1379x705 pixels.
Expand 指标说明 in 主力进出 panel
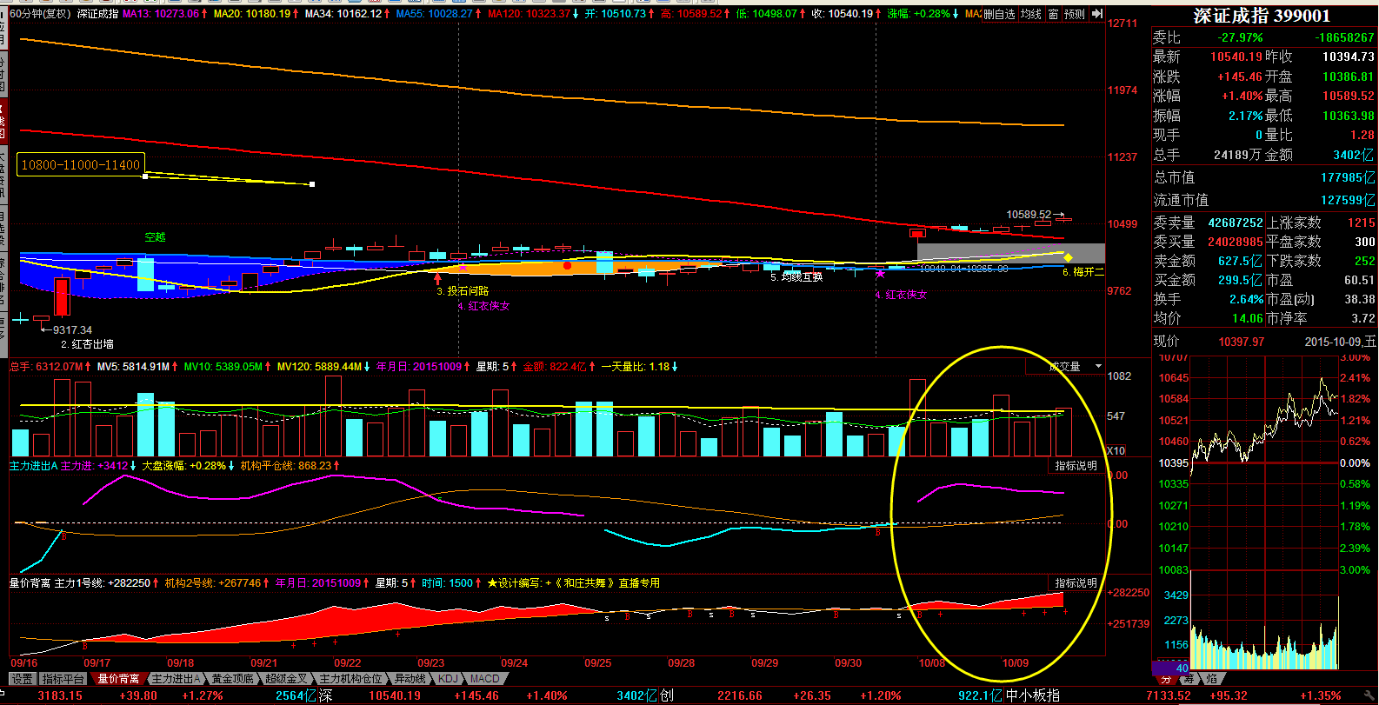[x=1076, y=466]
